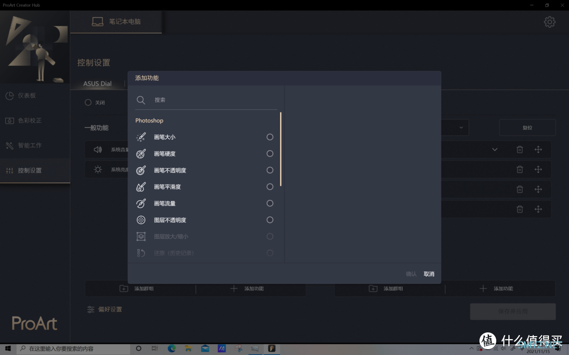Open the 色彩校正 color calibration section

coord(35,120)
